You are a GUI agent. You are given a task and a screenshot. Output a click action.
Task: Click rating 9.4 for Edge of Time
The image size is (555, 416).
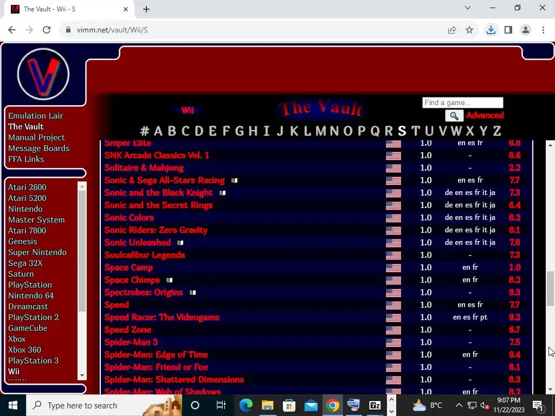point(515,355)
